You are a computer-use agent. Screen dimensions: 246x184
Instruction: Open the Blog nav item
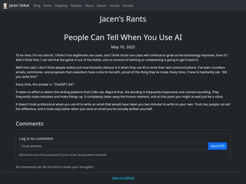(x=37, y=5)
